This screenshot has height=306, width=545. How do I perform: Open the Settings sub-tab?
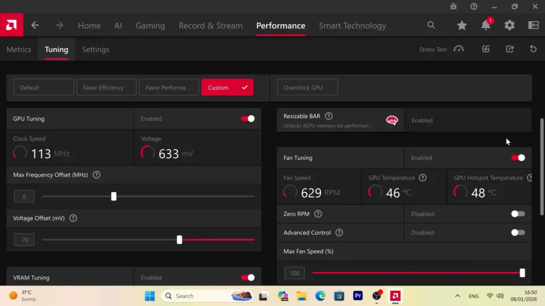pos(96,49)
